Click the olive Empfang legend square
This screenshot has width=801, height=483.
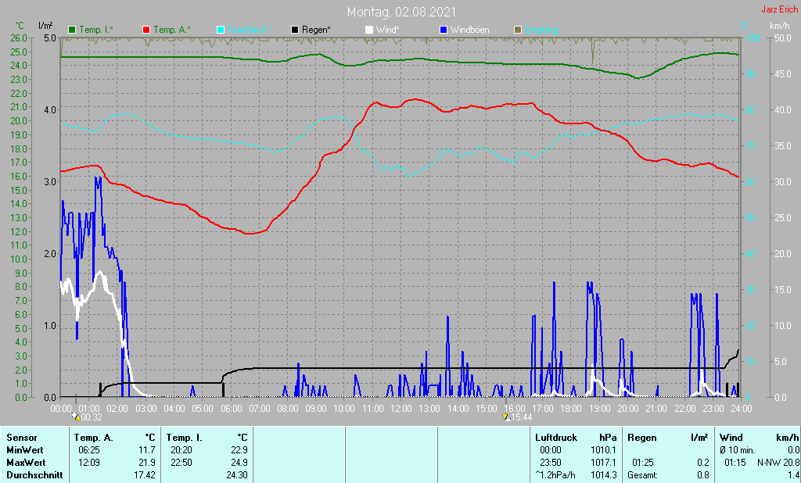[x=518, y=30]
